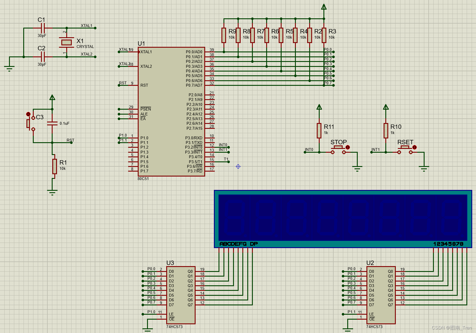Select the X1 crystal component
Viewport: 476px width, 333px height.
[67, 42]
